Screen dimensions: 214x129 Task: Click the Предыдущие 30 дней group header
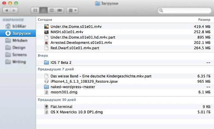tap(57, 100)
